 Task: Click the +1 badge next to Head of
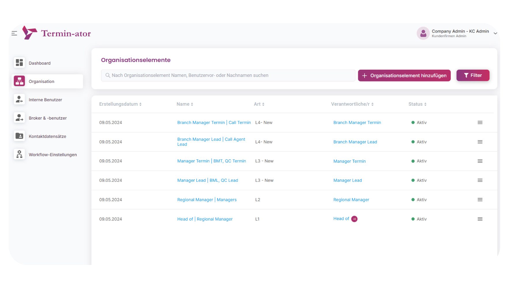point(354,219)
